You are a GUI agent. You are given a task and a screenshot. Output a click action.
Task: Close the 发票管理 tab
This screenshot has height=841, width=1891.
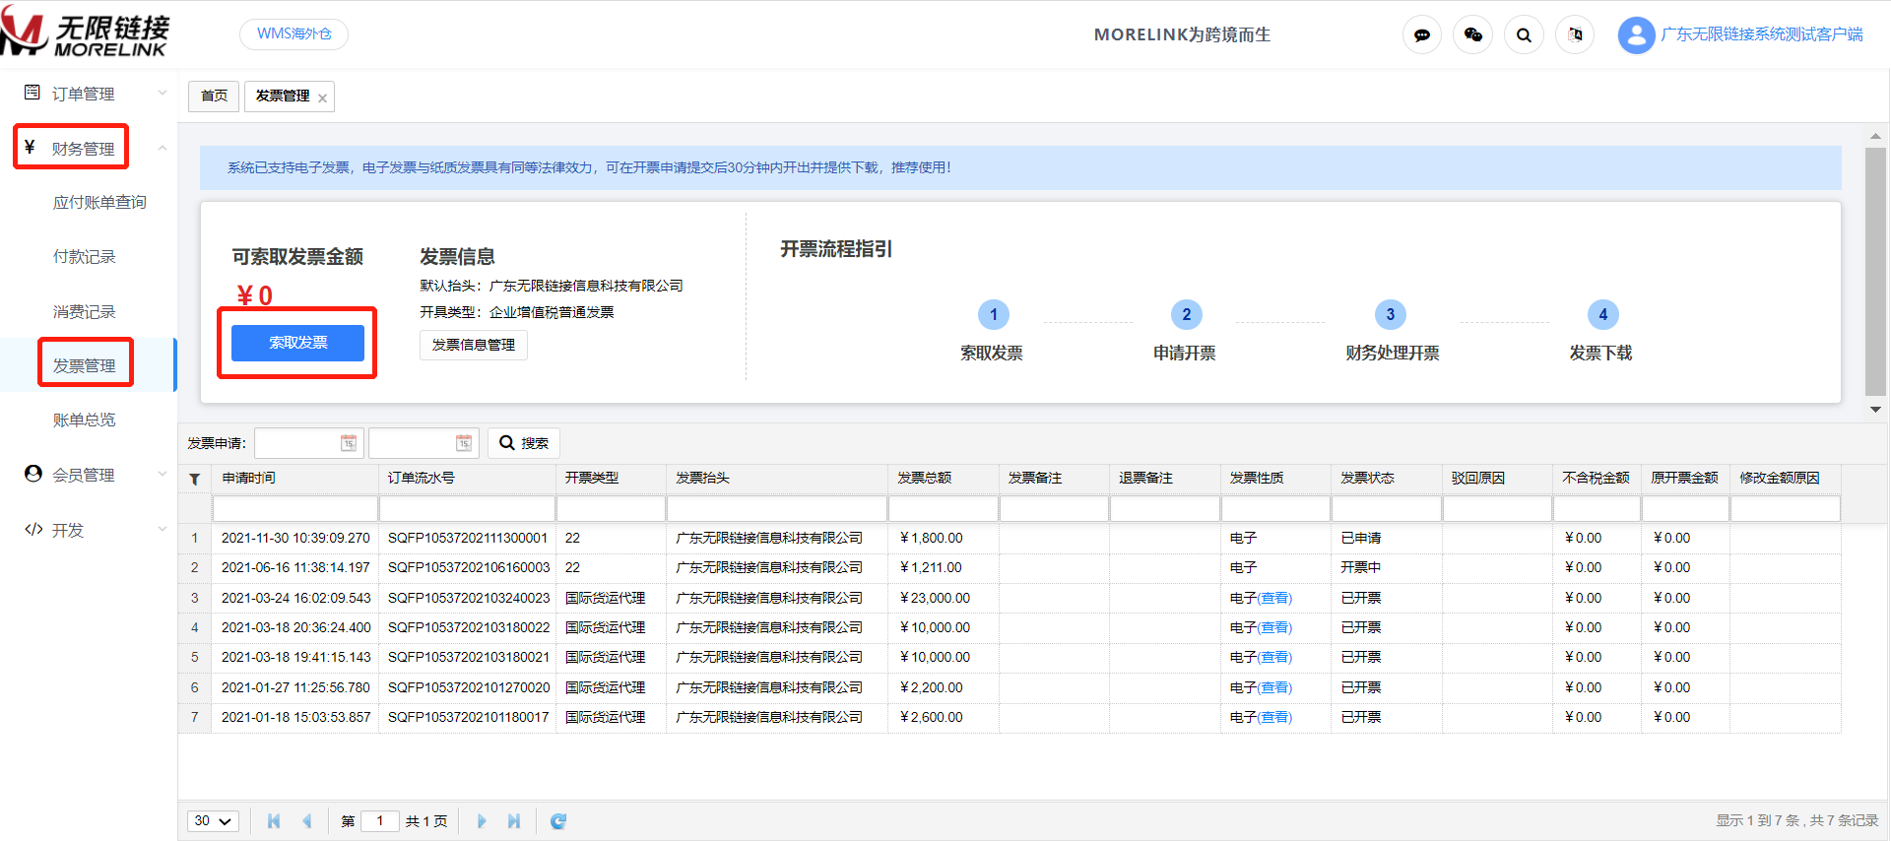coord(322,97)
